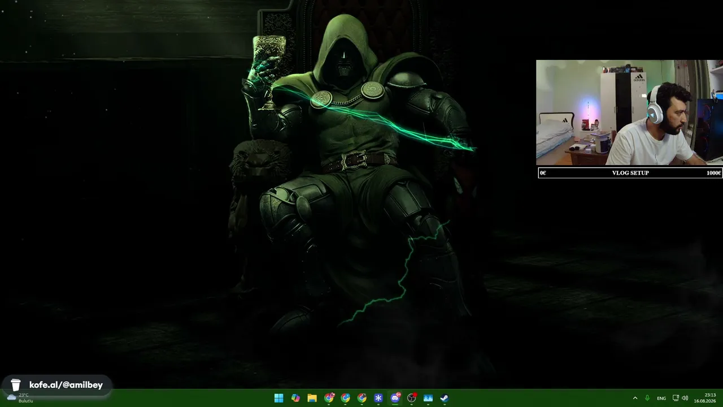The width and height of the screenshot is (723, 407).
Task: Open the ENG language switcher
Action: point(661,399)
